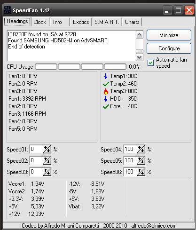Click the HD0 blue down arrow icon
Screen dimensions: 196x230
tap(106, 99)
